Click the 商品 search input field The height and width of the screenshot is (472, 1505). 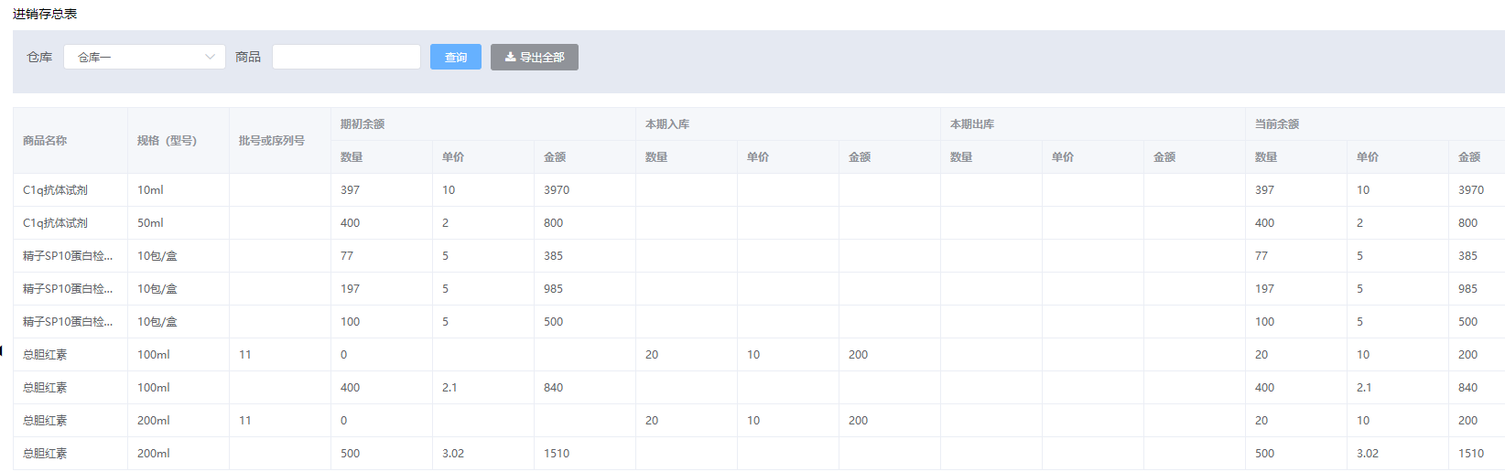(x=346, y=57)
